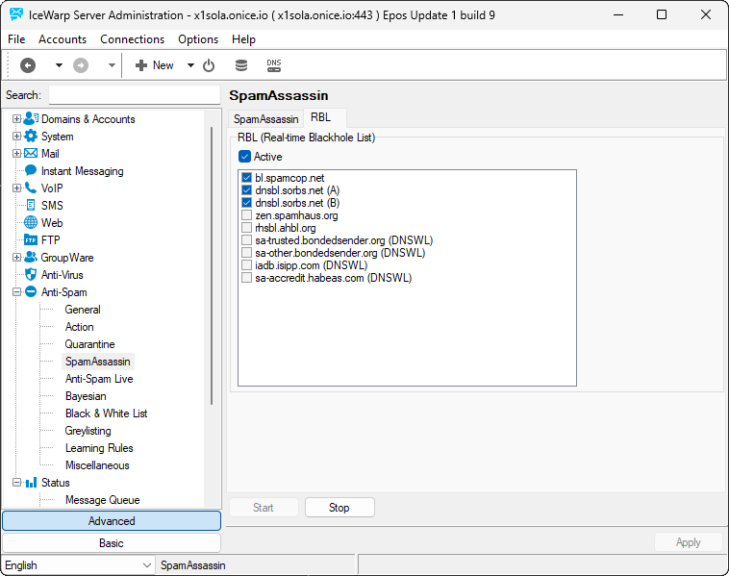This screenshot has width=729, height=576.
Task: Click the plus New icon in toolbar
Action: [141, 65]
